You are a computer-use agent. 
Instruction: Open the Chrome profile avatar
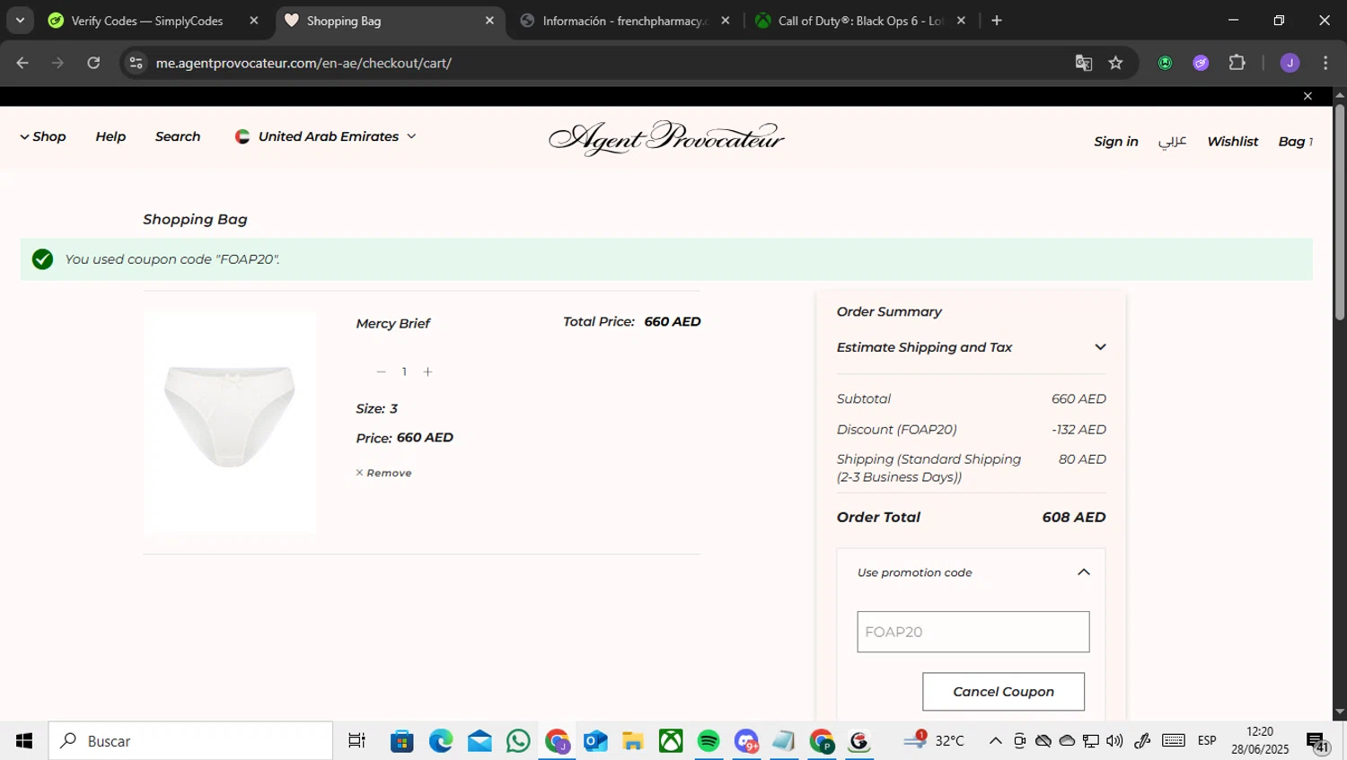pos(1290,63)
